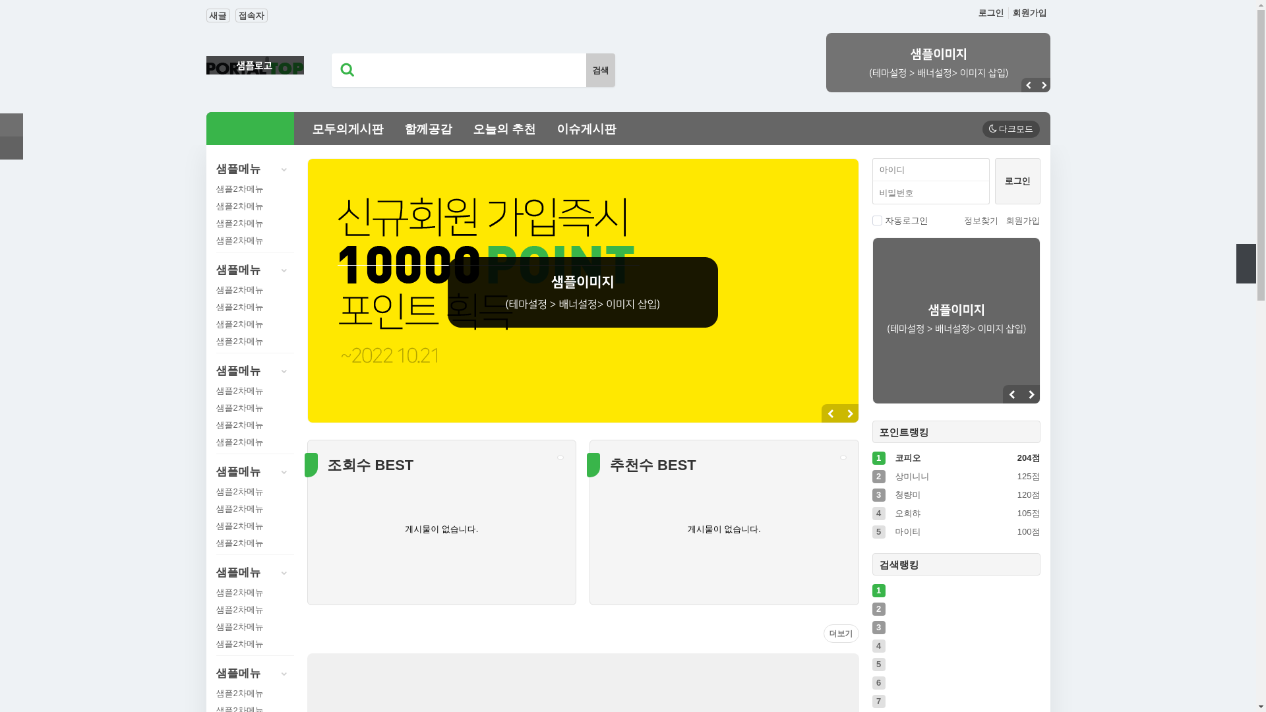This screenshot has height=712, width=1266.
Task: Previous slide arrow on main yellow banner
Action: 831,413
